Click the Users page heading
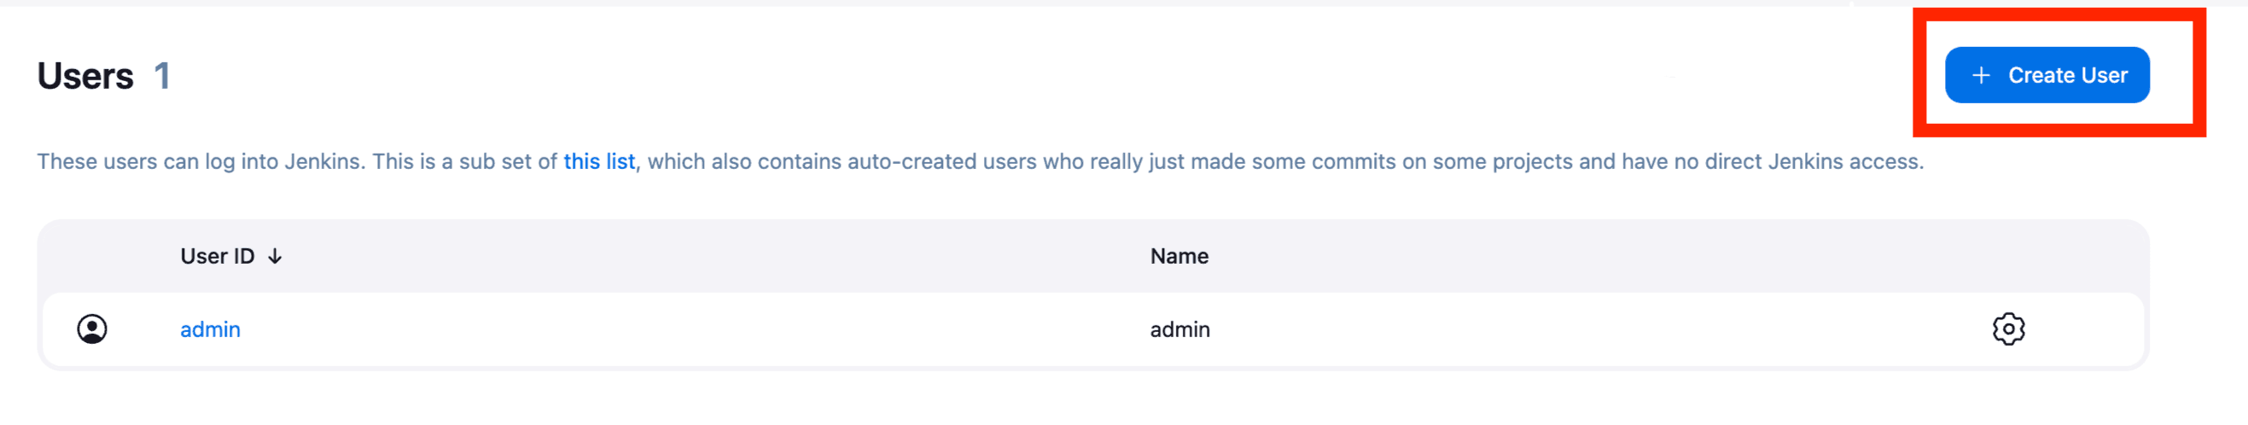2248x425 pixels. (x=85, y=77)
